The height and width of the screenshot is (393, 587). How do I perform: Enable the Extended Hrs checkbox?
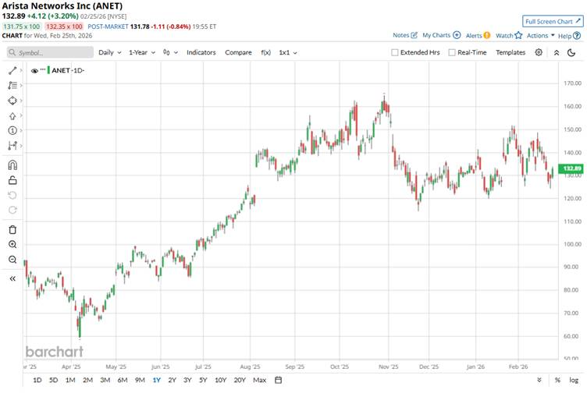[x=394, y=53]
